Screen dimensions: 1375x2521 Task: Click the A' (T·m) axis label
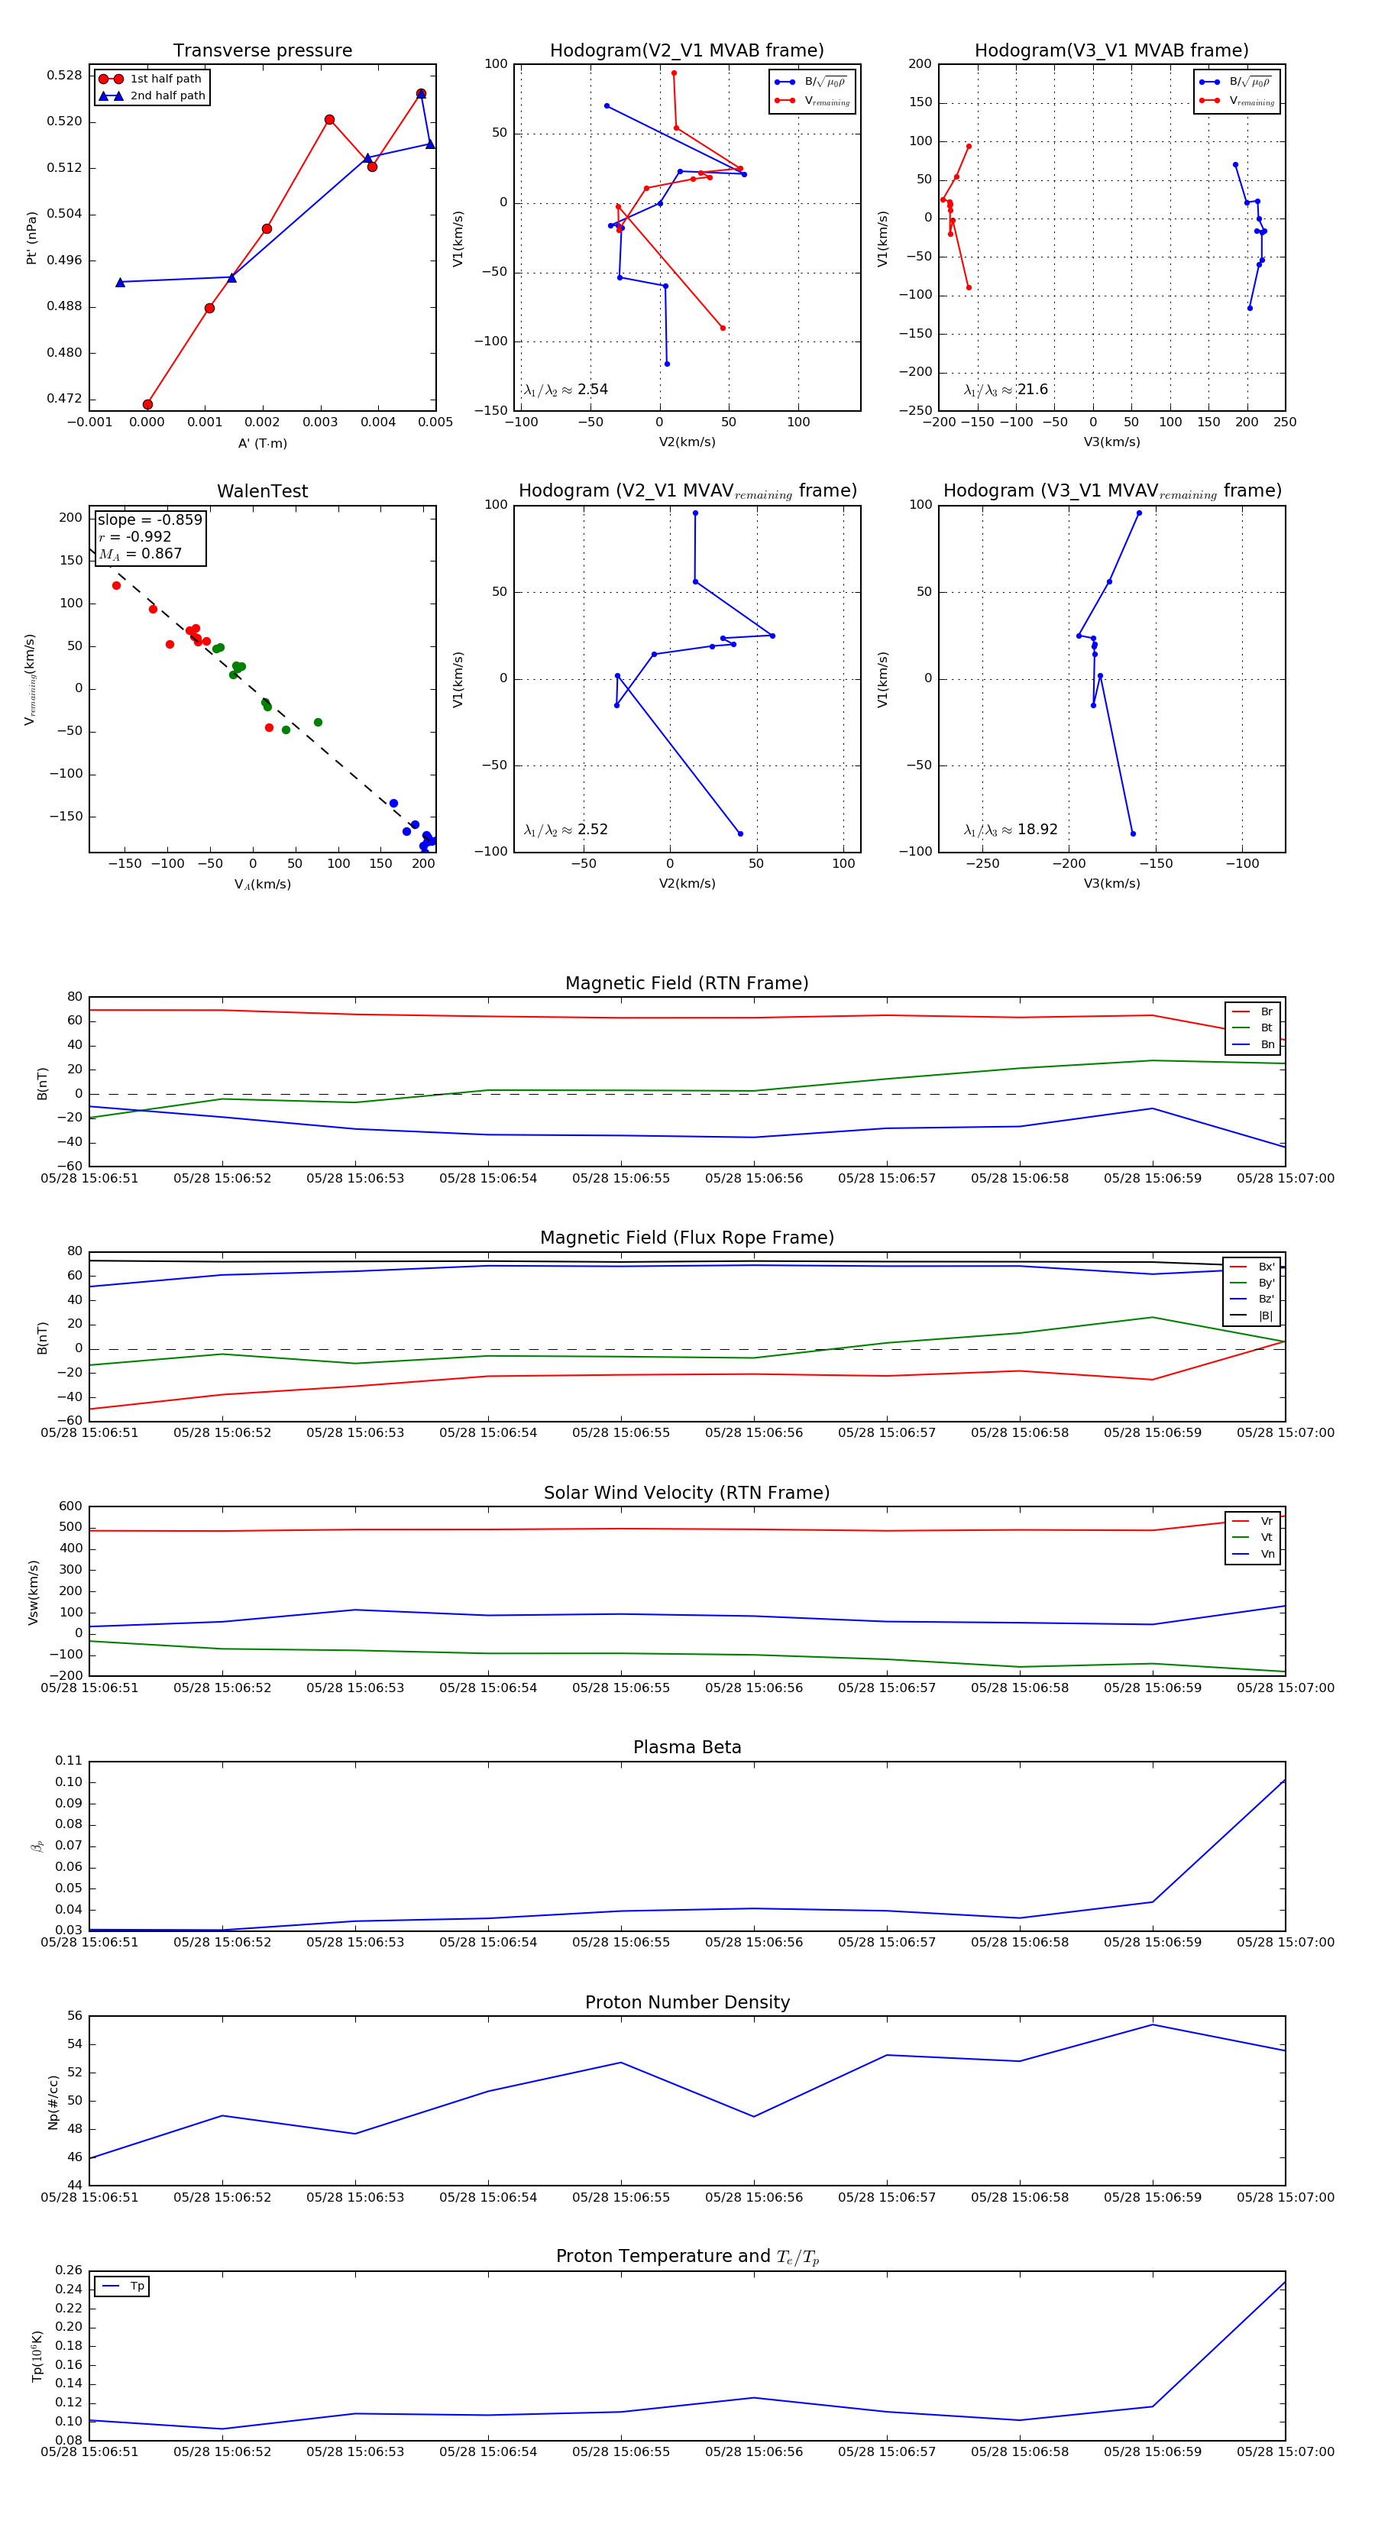point(262,443)
